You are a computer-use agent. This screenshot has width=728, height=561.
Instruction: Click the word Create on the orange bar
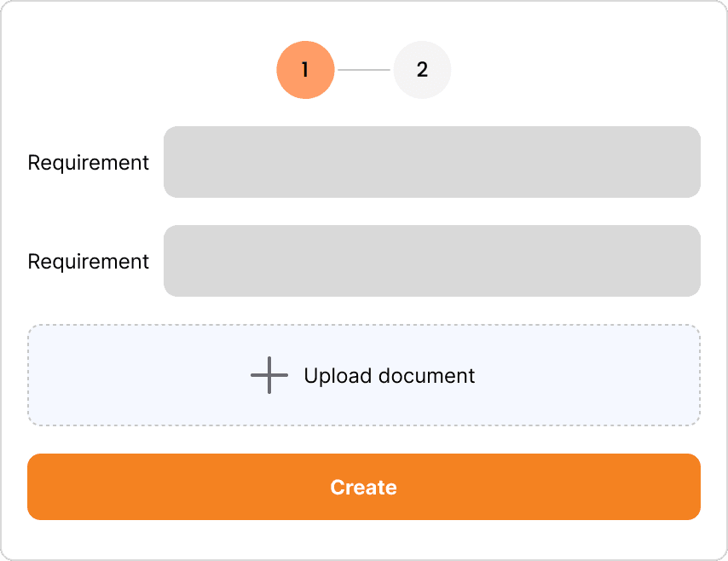[363, 487]
